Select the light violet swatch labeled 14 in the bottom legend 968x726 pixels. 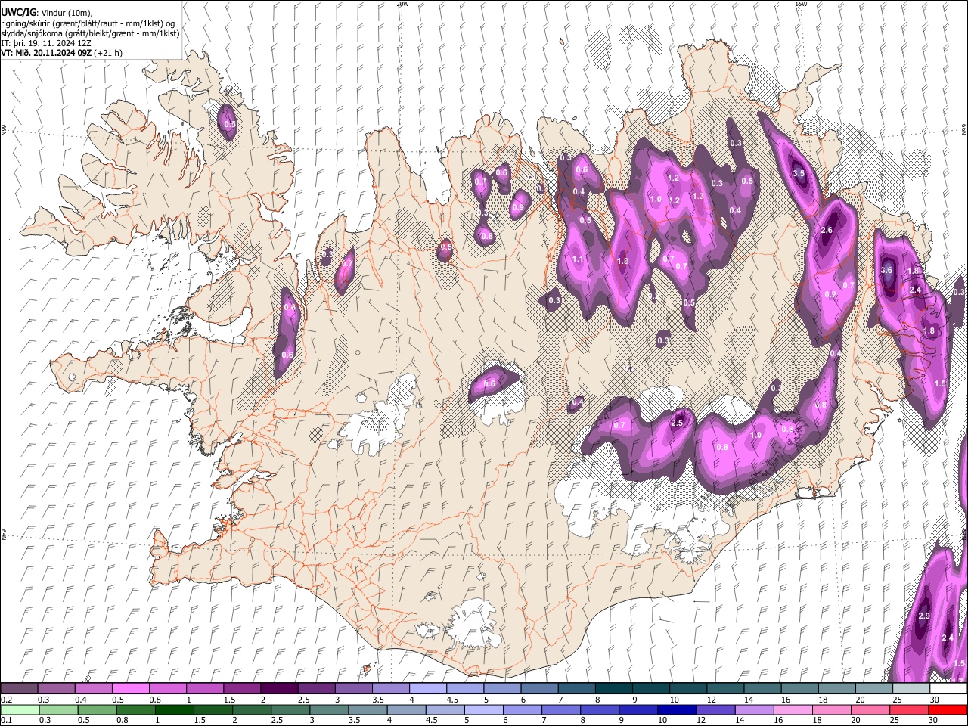point(755,709)
